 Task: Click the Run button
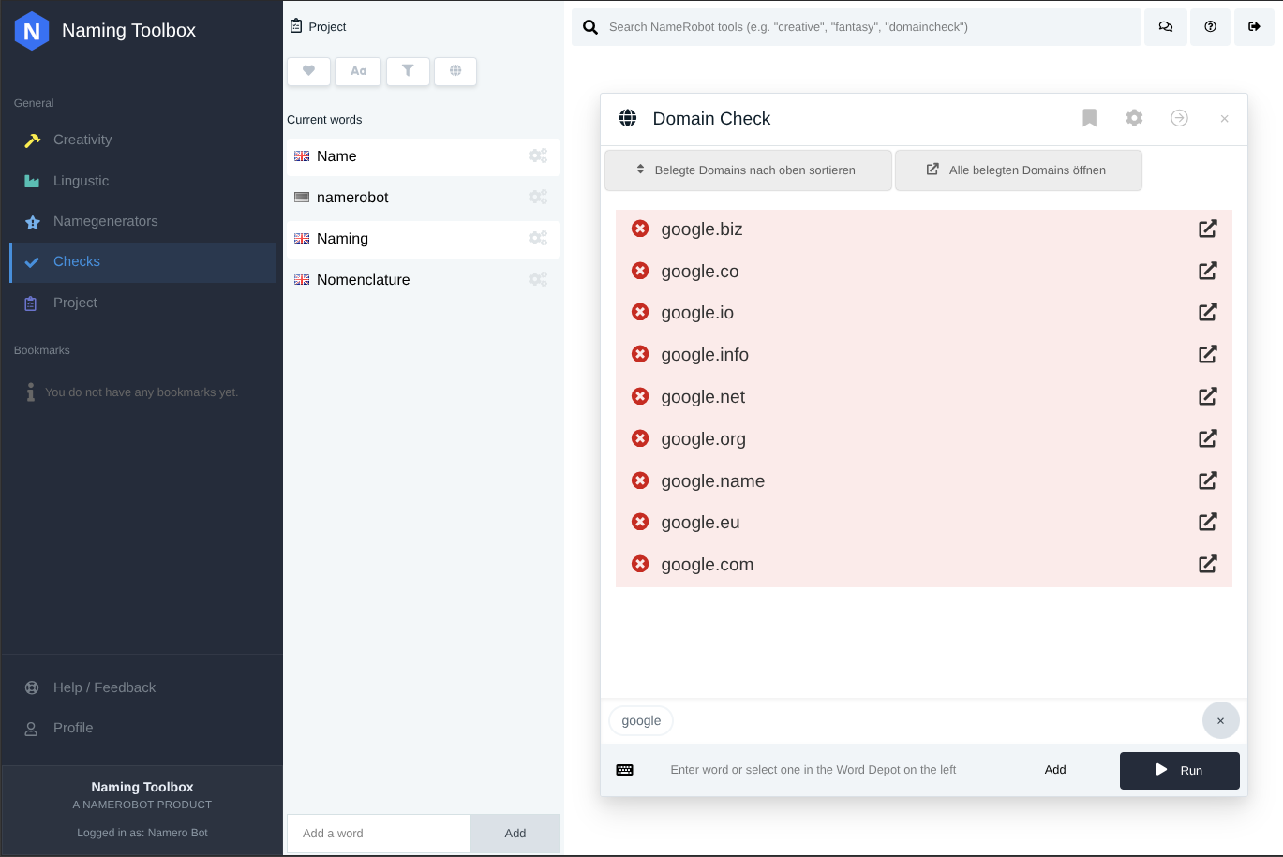point(1179,770)
